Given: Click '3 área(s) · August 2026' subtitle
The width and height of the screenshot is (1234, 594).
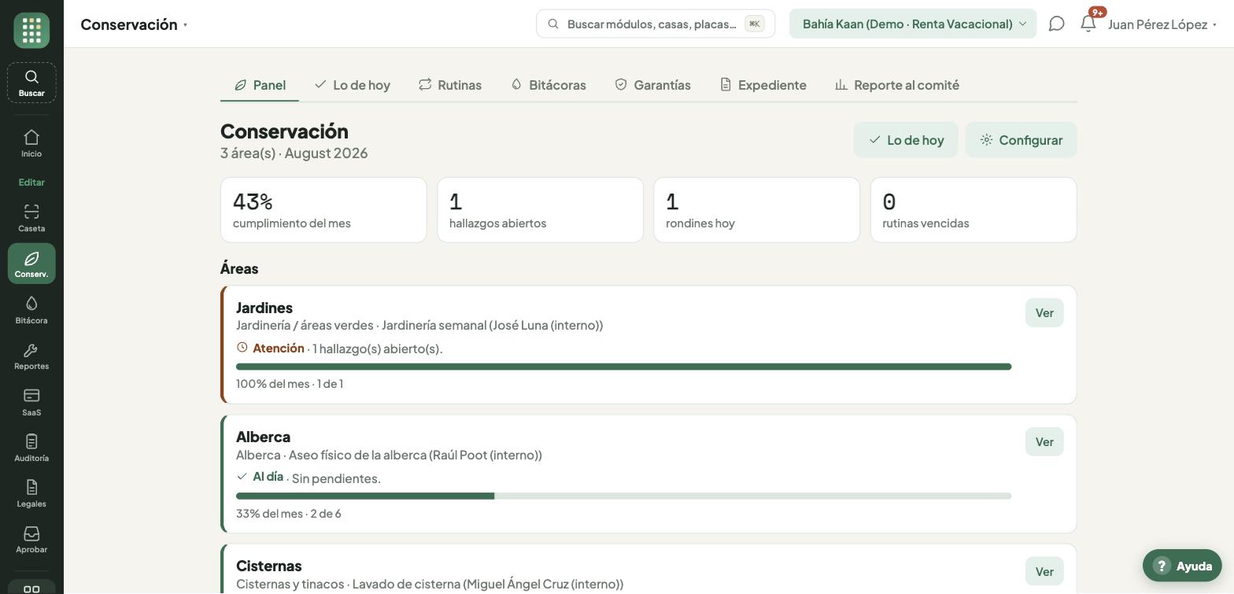Looking at the screenshot, I should (x=294, y=153).
